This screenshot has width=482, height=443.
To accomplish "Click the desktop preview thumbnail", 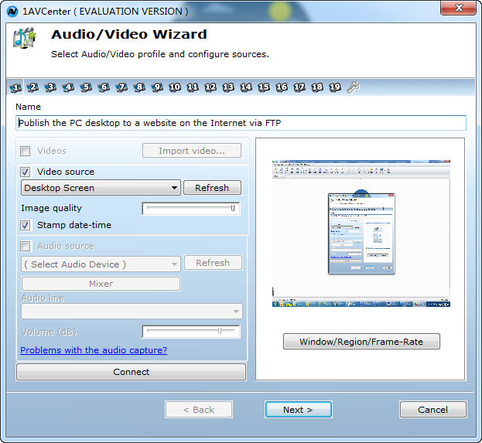I will [x=361, y=233].
